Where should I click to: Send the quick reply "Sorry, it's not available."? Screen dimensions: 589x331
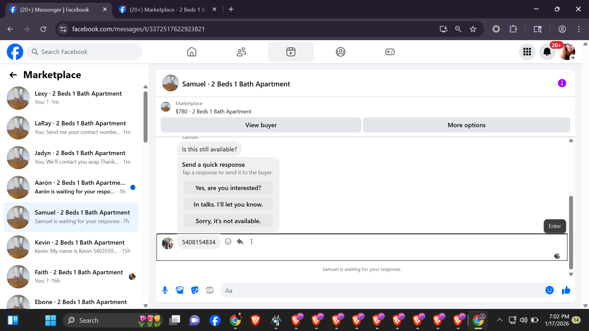(x=228, y=221)
